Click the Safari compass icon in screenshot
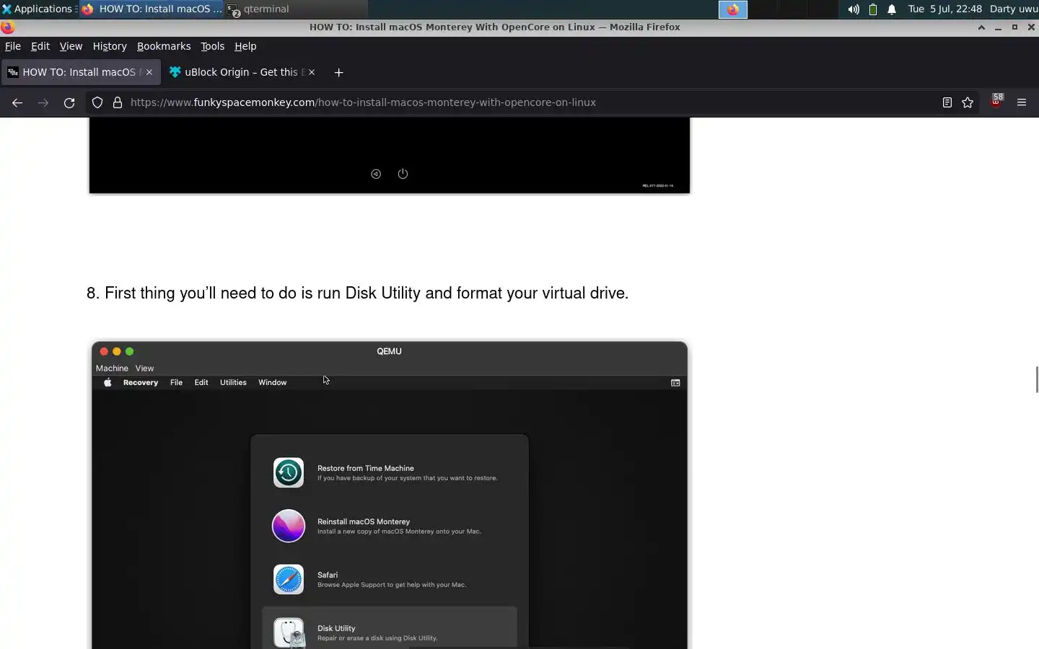 pyautogui.click(x=289, y=580)
